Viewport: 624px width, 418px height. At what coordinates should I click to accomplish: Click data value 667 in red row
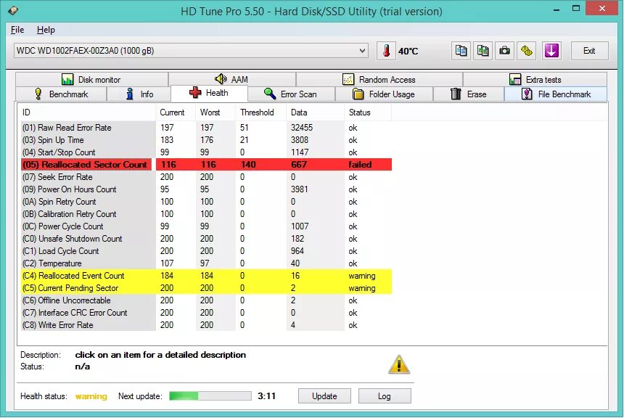[x=299, y=165]
